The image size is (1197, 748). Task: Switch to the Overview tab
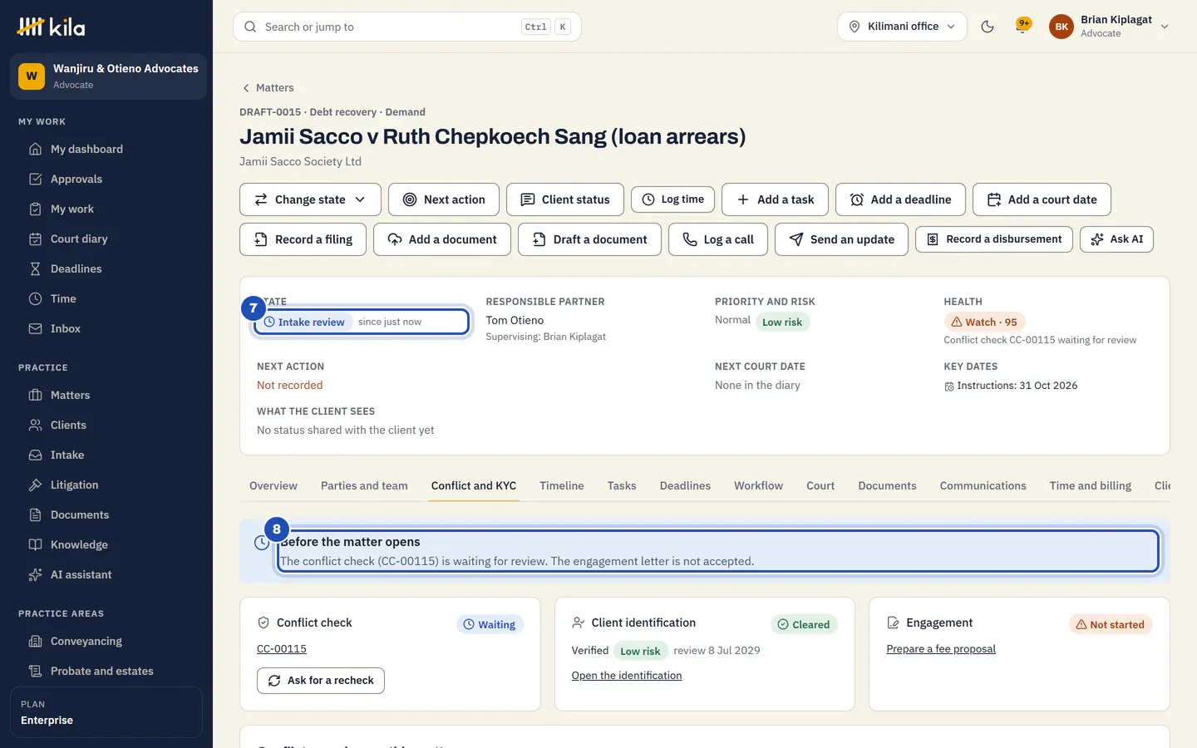pos(273,485)
